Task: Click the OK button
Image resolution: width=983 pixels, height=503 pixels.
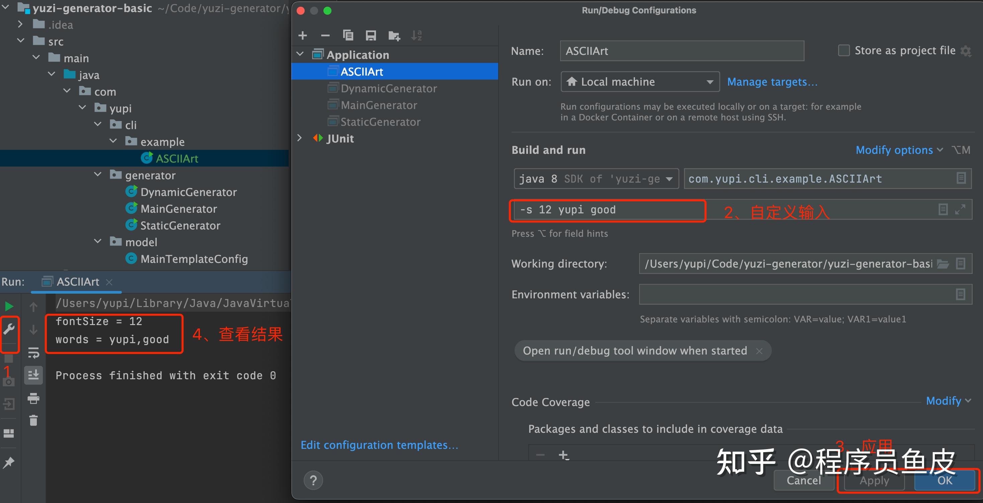Action: (x=944, y=480)
